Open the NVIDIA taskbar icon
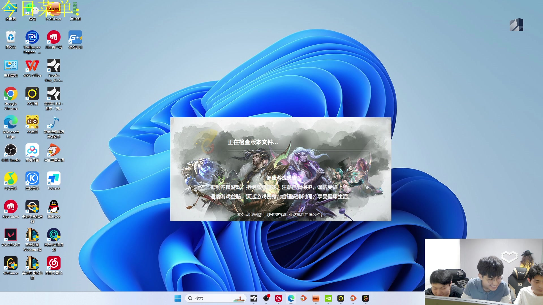This screenshot has width=543, height=305. point(328,298)
